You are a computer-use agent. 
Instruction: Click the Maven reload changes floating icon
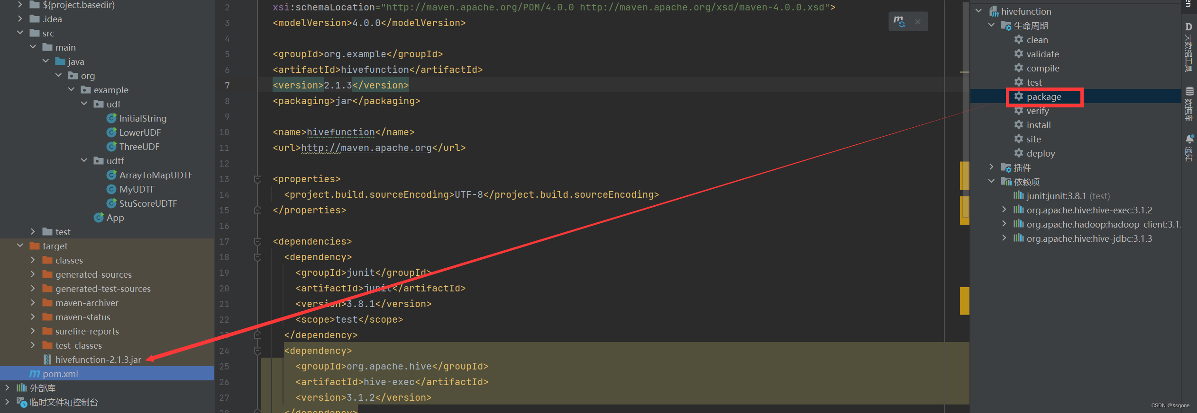899,22
